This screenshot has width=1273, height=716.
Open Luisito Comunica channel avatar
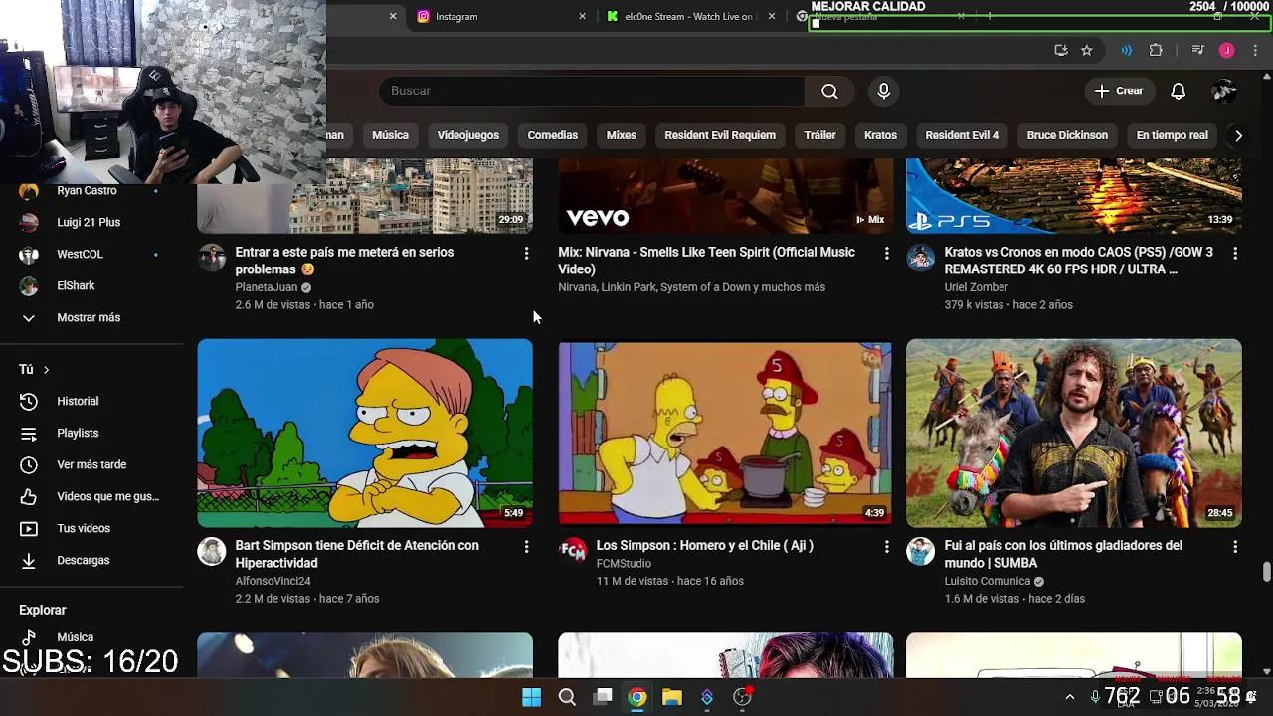(920, 551)
